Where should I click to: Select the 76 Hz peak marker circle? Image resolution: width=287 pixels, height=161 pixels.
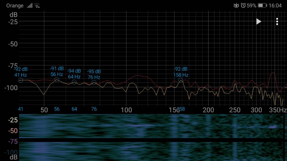[94, 82]
